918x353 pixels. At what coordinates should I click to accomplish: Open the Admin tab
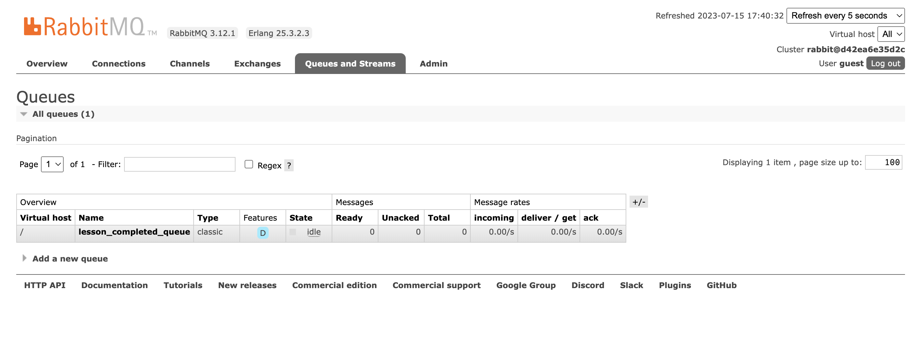point(433,64)
